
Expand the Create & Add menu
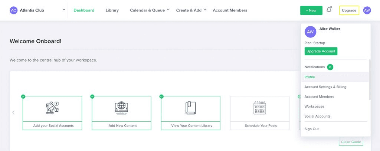point(191,10)
